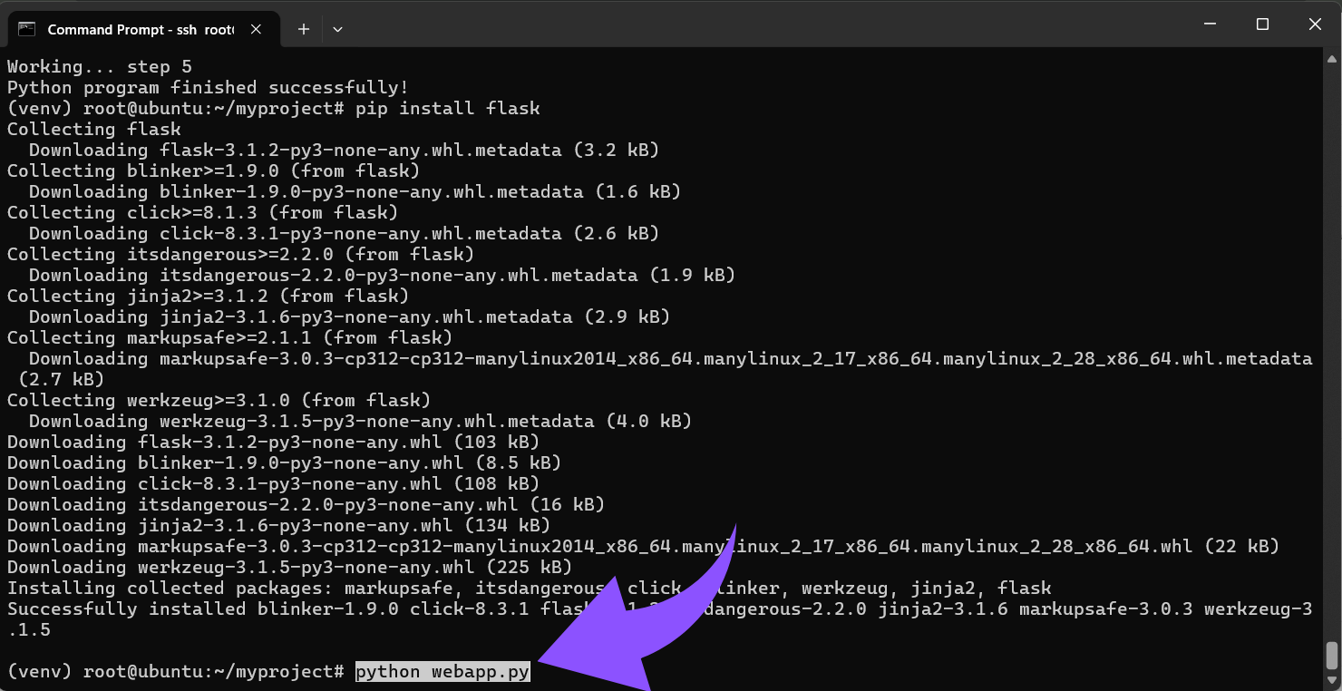
Task: Click the 'Python program finished successfully!' line
Action: (x=208, y=88)
